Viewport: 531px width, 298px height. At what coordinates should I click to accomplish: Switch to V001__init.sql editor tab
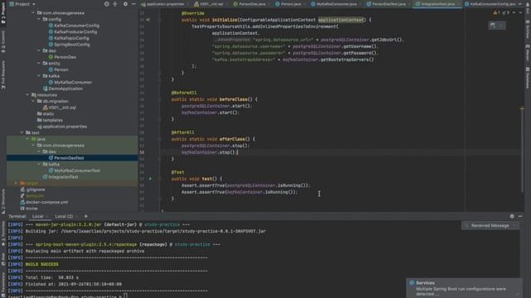pos(209,4)
